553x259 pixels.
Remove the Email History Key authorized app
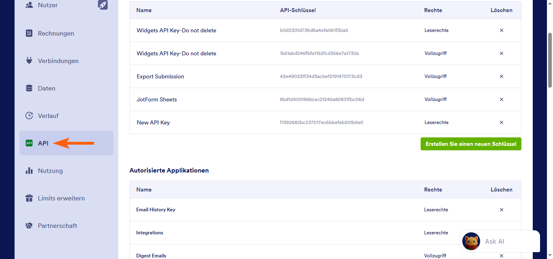click(502, 210)
